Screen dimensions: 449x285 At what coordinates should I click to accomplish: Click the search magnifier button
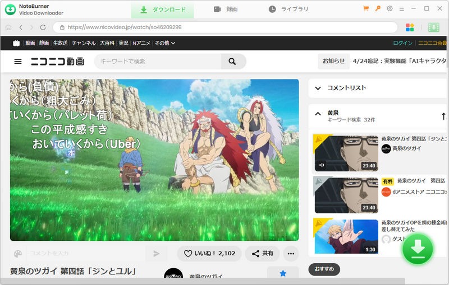[x=232, y=62]
